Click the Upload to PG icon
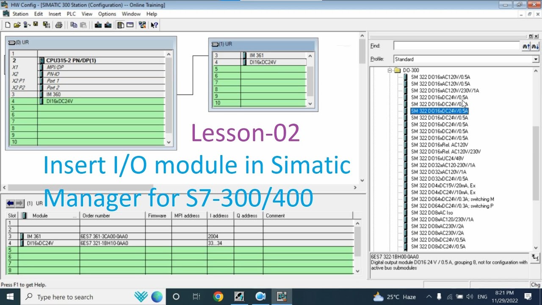The width and height of the screenshot is (542, 305). [108, 25]
